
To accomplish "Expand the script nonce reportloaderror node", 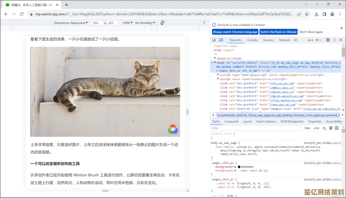I will tap(218, 79).
